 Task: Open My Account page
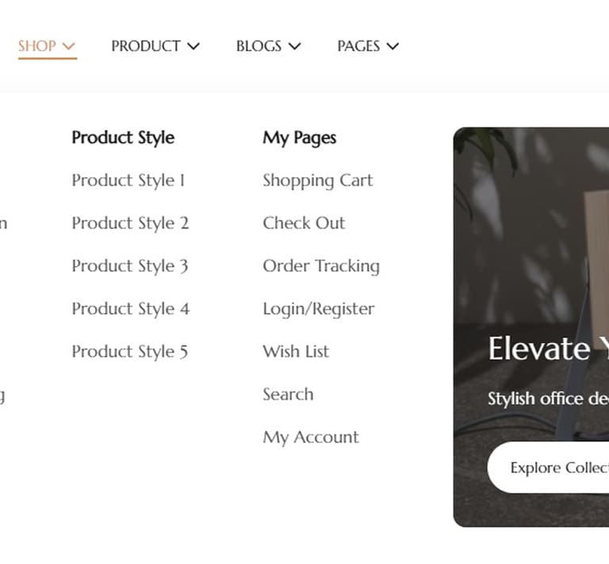(x=311, y=437)
